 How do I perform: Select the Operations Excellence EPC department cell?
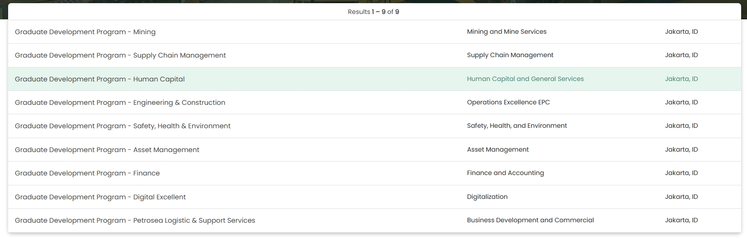coord(508,102)
